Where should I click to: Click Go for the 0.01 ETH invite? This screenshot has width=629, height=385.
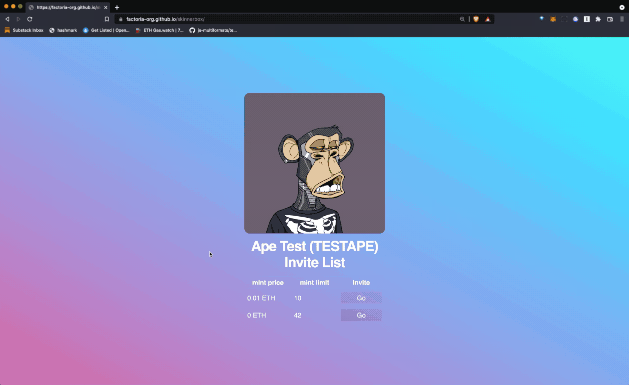361,298
